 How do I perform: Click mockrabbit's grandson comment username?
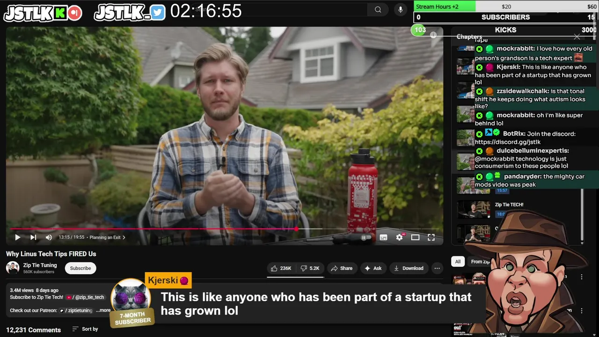pos(515,49)
